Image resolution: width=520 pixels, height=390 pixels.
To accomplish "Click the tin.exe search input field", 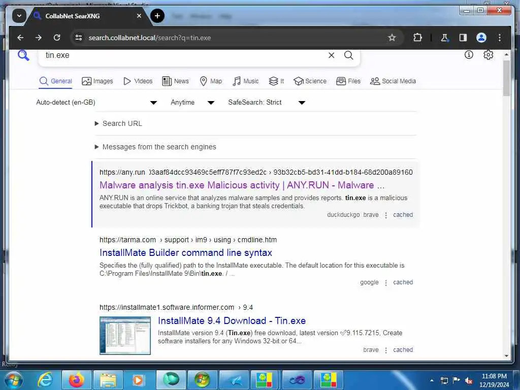I will coord(182,55).
